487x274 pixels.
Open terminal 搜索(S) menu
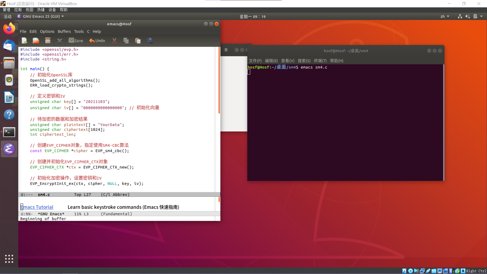click(x=304, y=61)
